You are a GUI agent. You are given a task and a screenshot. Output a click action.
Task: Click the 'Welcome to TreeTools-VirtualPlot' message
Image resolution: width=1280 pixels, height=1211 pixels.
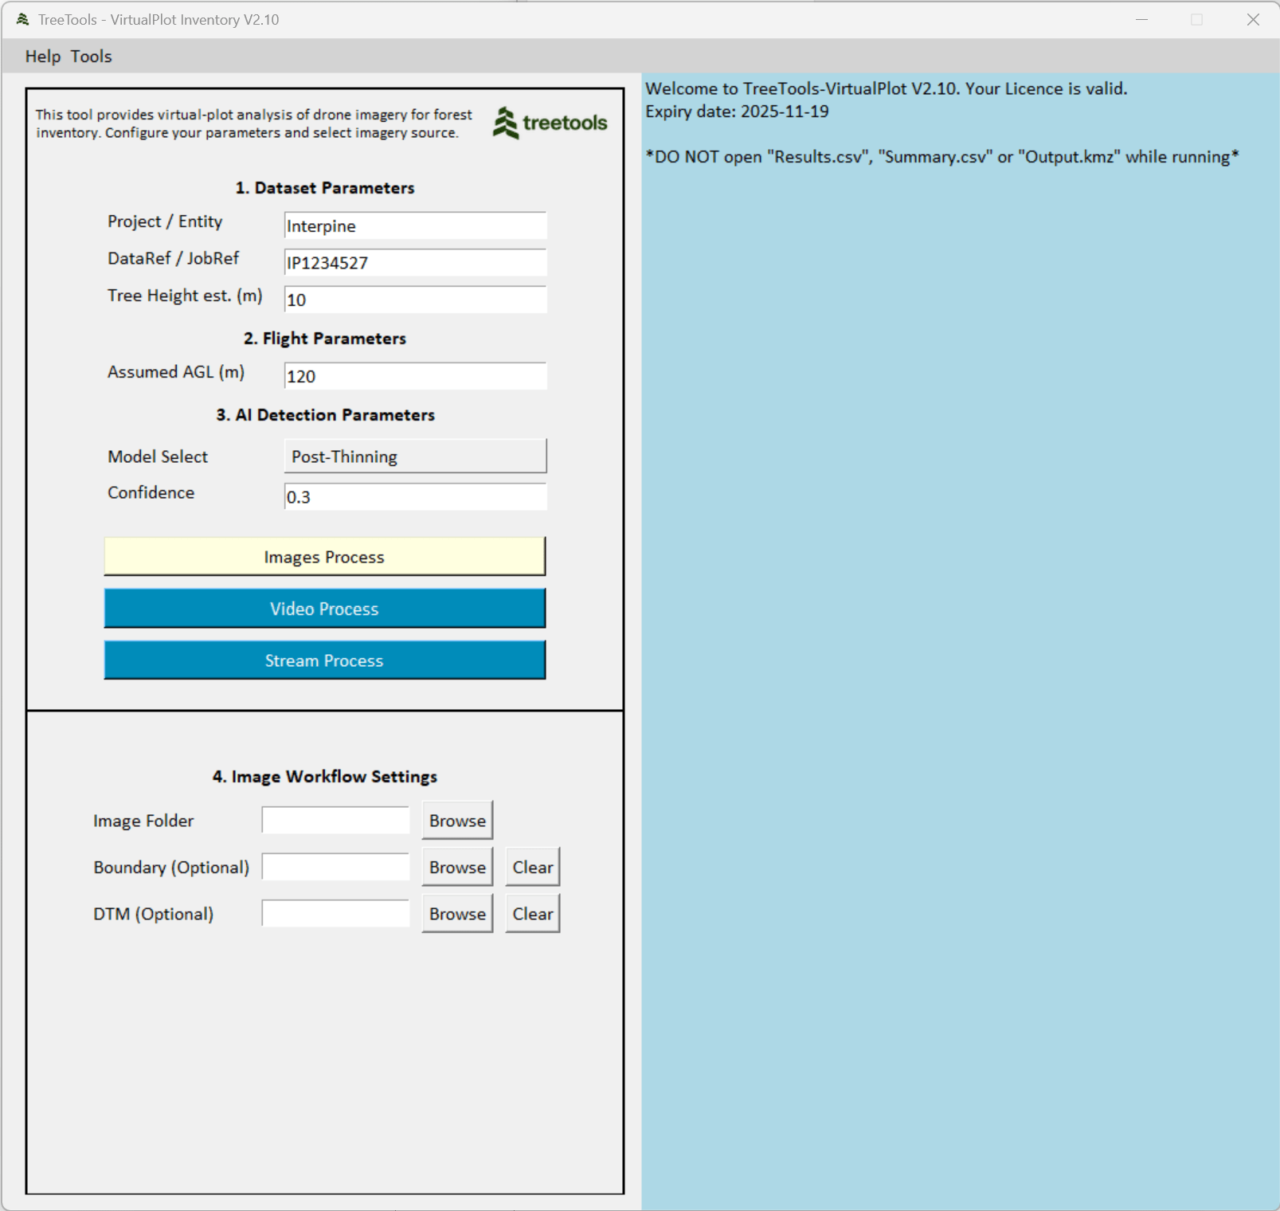coord(887,88)
